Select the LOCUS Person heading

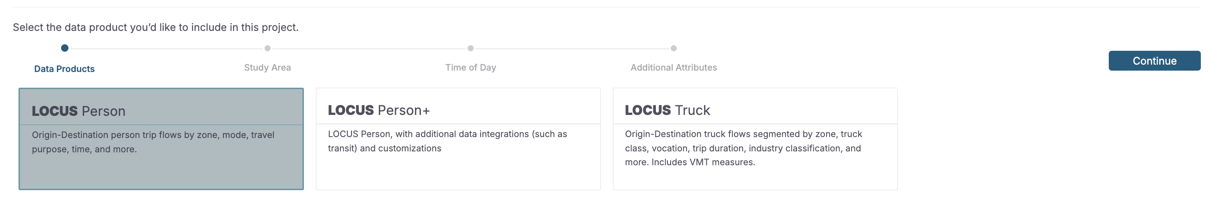coord(79,111)
